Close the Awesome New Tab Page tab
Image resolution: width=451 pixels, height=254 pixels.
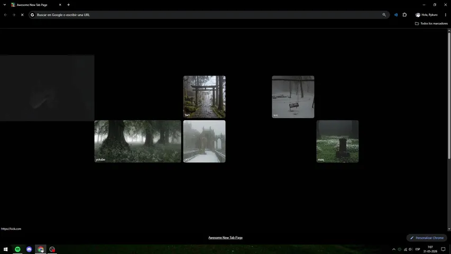tap(60, 5)
